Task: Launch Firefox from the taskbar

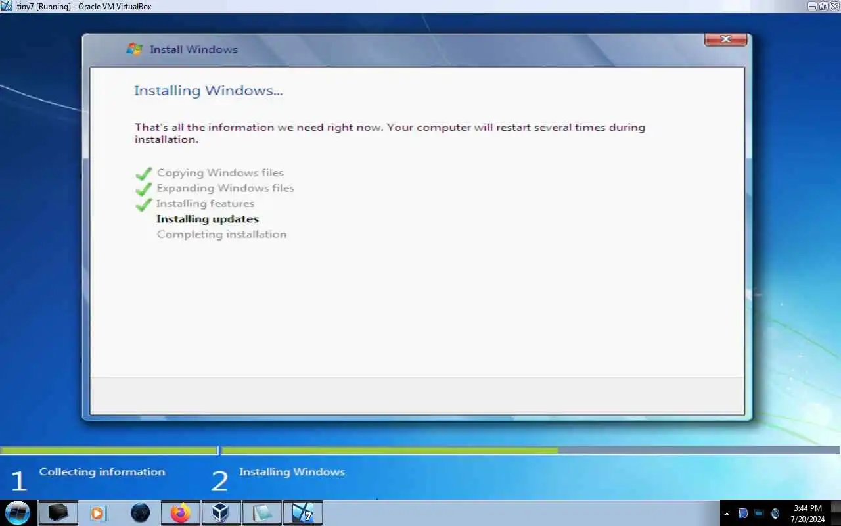Action: [x=179, y=513]
